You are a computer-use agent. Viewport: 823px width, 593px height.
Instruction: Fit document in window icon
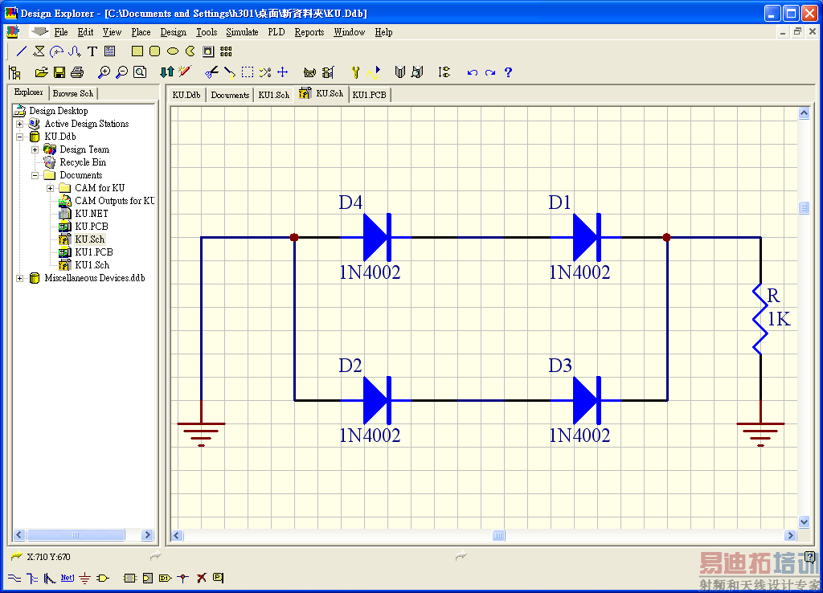(x=140, y=72)
